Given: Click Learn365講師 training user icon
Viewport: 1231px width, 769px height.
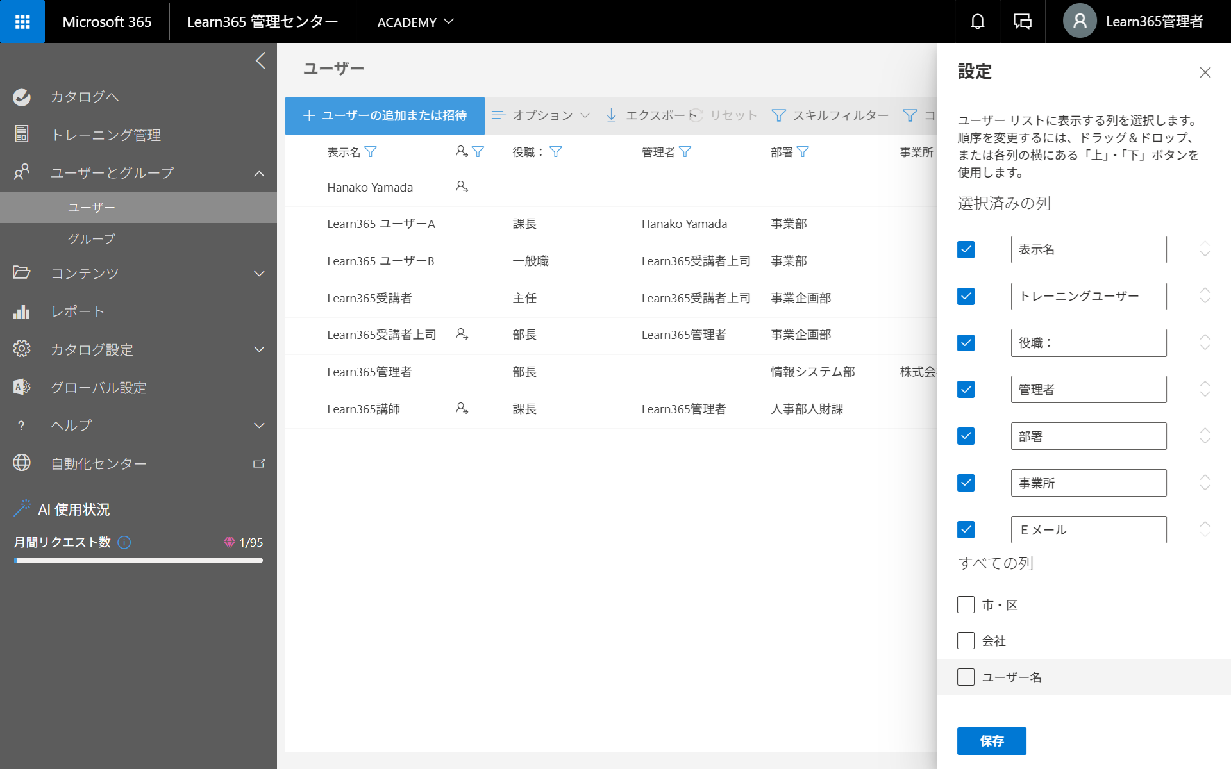Looking at the screenshot, I should [x=462, y=408].
